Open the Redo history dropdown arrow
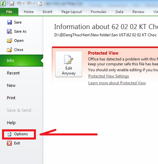The height and width of the screenshot is (164, 158). tap(34, 4)
